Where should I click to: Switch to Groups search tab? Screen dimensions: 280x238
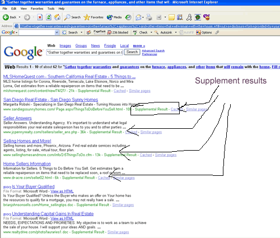tap(81, 46)
